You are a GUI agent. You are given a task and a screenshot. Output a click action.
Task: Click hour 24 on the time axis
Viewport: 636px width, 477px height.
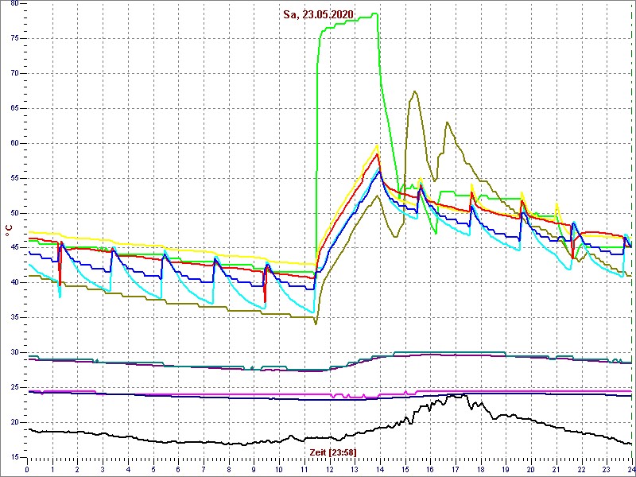coord(630,469)
